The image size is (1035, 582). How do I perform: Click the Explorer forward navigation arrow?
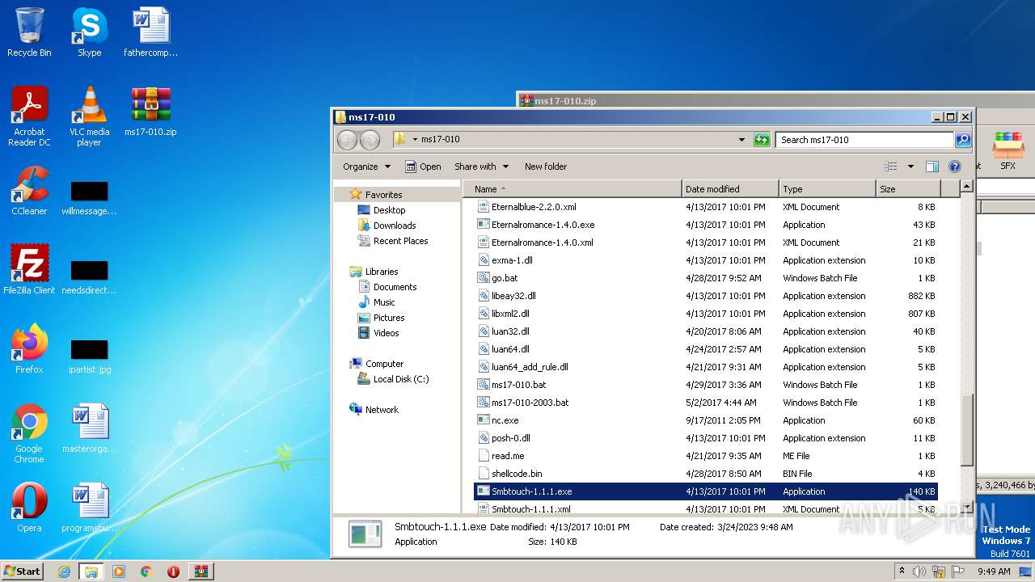point(370,140)
